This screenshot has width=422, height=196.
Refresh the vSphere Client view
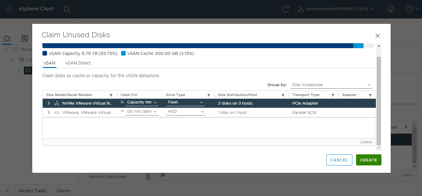286,9
